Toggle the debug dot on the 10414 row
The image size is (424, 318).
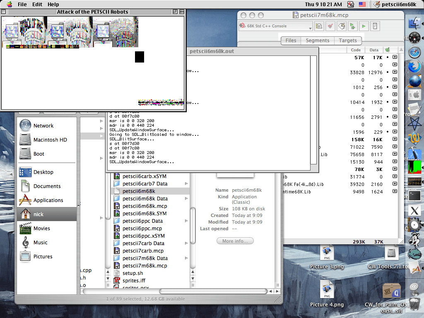[388, 102]
